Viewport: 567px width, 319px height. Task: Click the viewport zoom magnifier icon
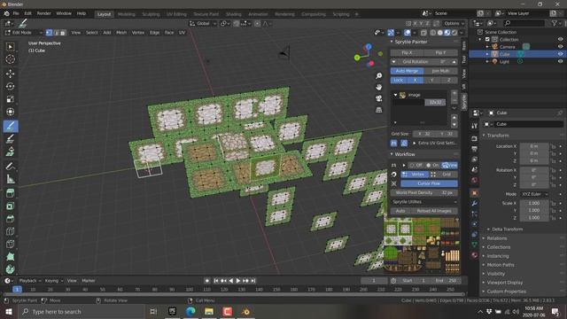(x=378, y=76)
